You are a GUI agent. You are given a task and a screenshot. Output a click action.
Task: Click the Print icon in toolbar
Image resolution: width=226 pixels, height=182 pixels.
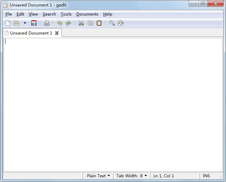coord(47,23)
